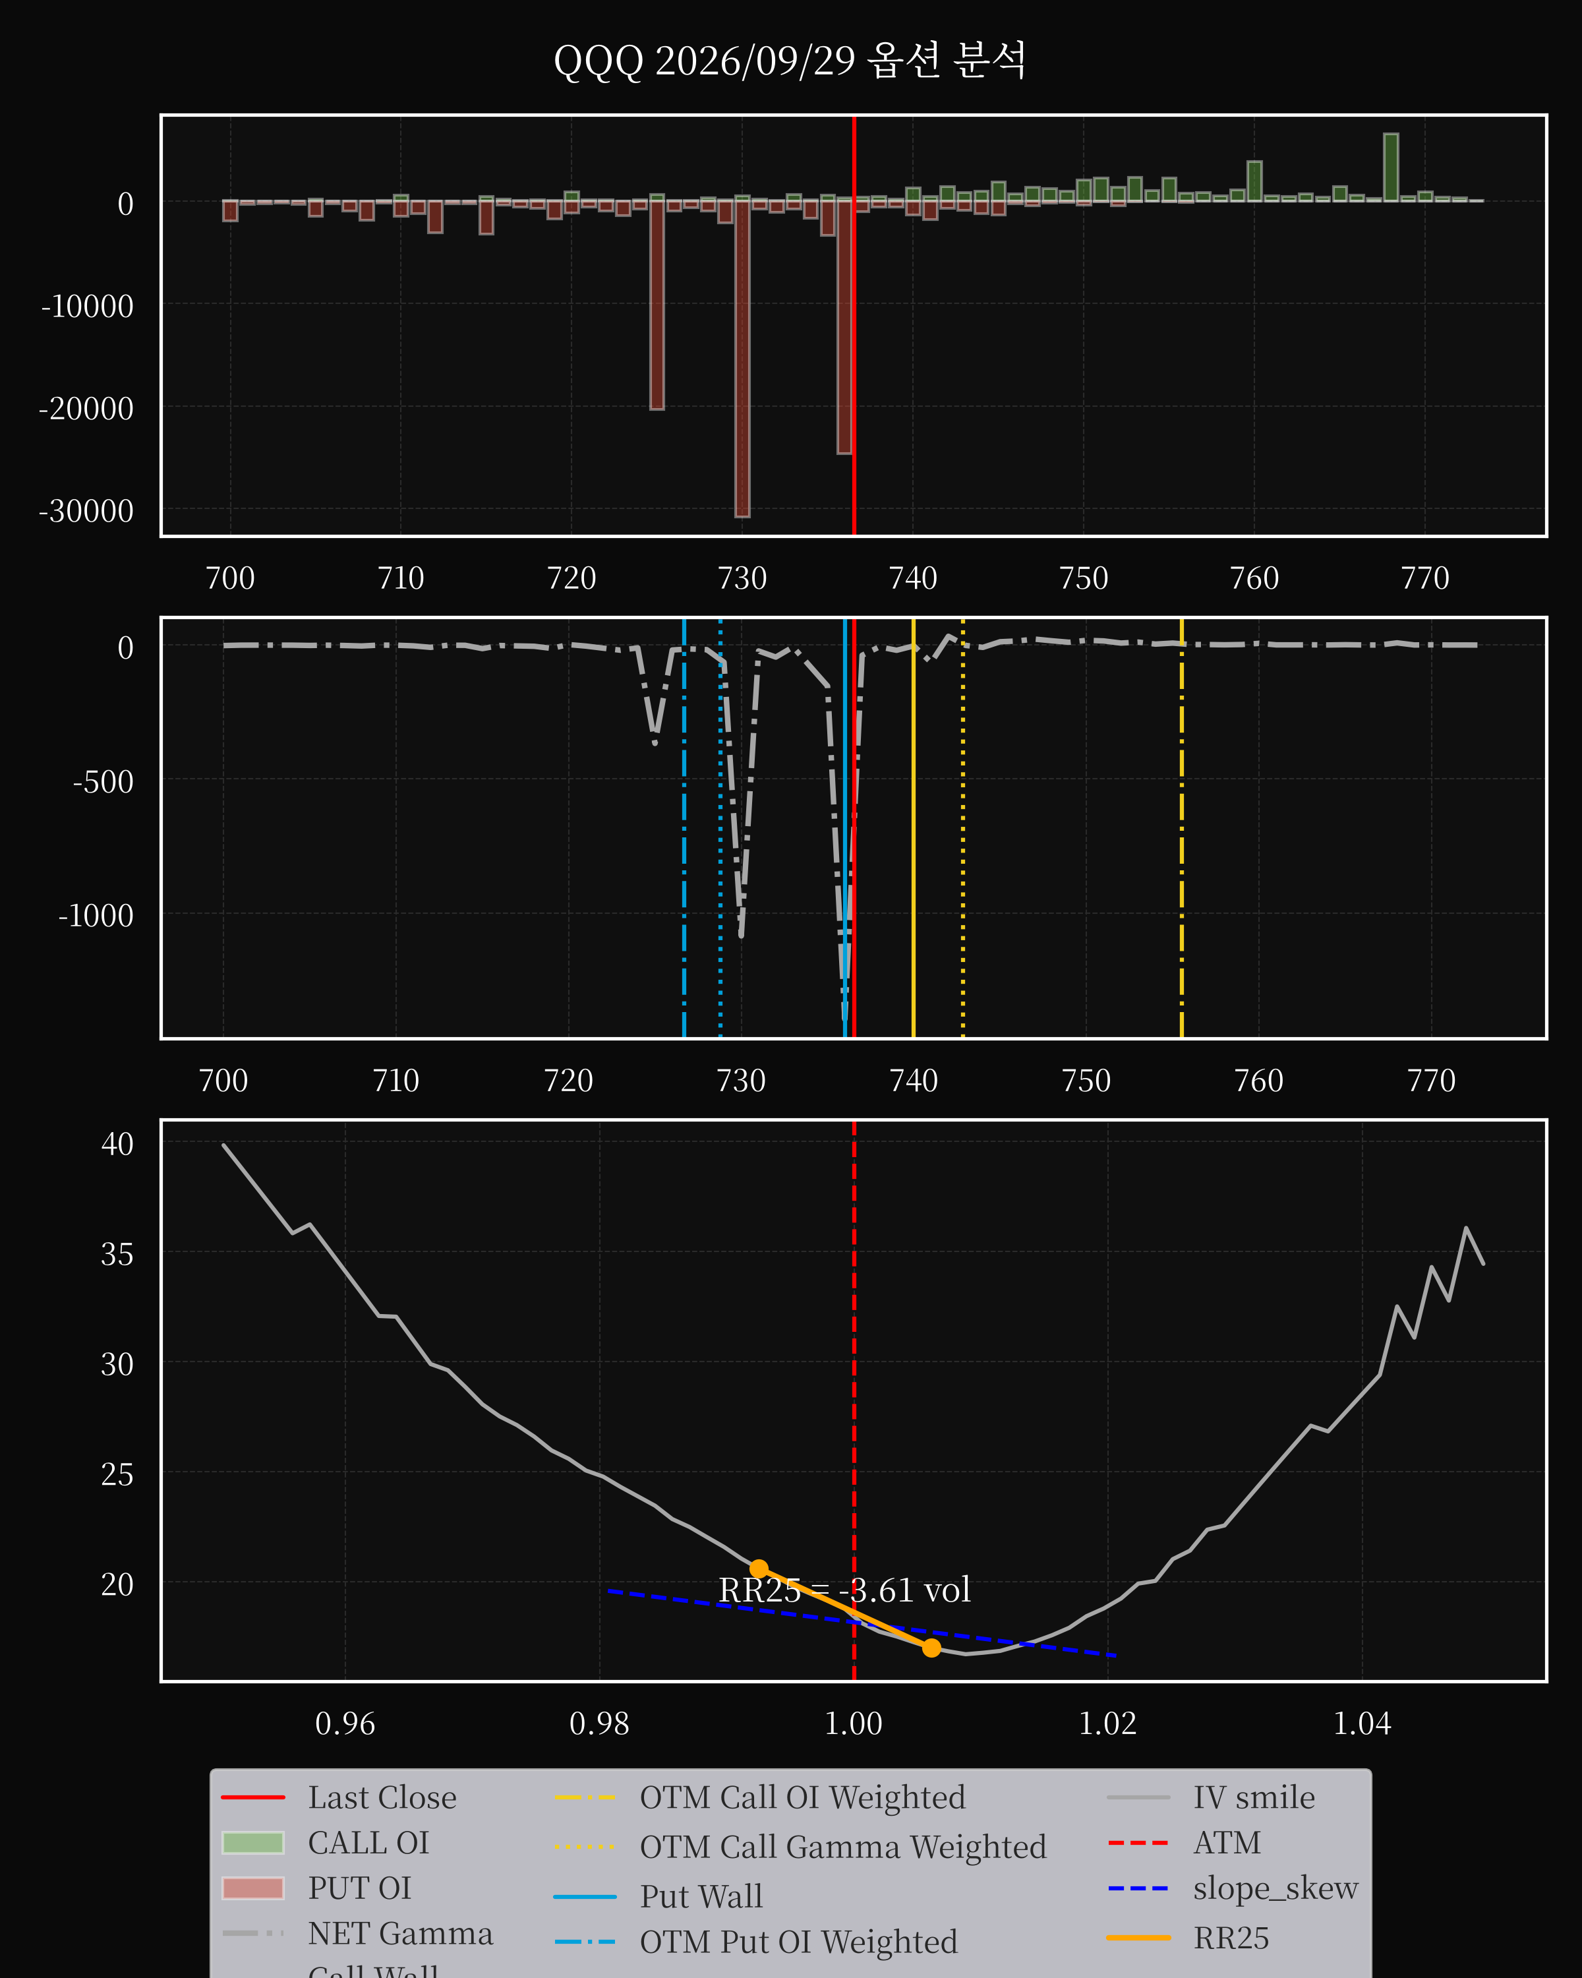1582x1978 pixels.
Task: Click the "RR25 = -3.61 vol" annotation
Action: pos(844,1589)
